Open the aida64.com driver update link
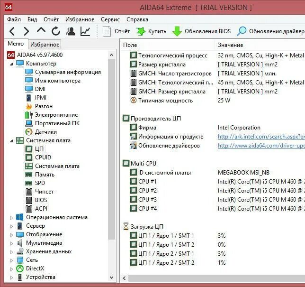Image resolution: width=305 pixels, height=287 pixels. pos(261,146)
